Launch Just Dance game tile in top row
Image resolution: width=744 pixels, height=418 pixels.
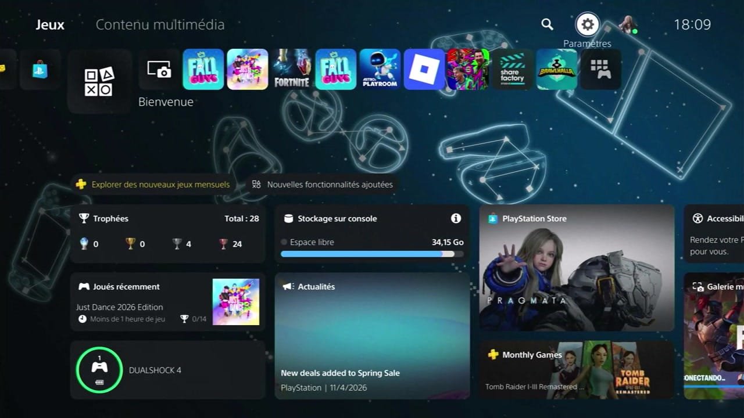(x=248, y=69)
